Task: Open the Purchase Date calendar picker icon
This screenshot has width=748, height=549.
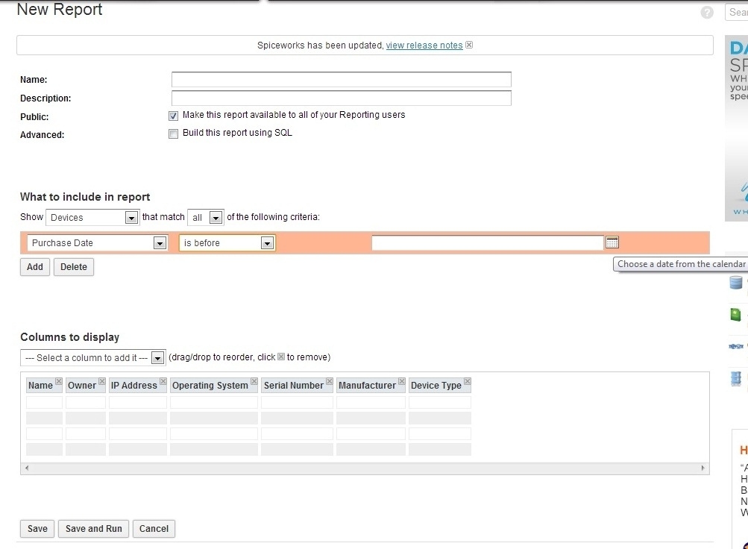Action: [x=612, y=242]
